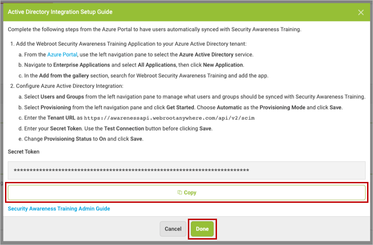
Task: Open the Azure Portal link
Action: click(x=62, y=54)
